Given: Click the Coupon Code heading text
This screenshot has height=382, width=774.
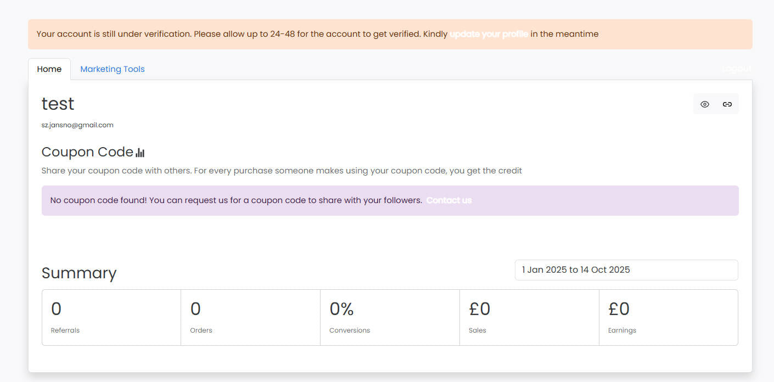Looking at the screenshot, I should coord(87,152).
